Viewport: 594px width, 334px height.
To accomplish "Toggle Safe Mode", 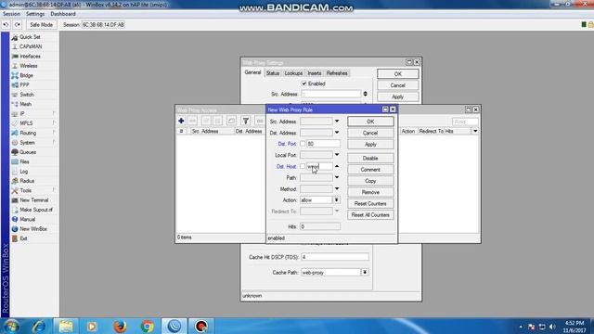I will coord(41,25).
